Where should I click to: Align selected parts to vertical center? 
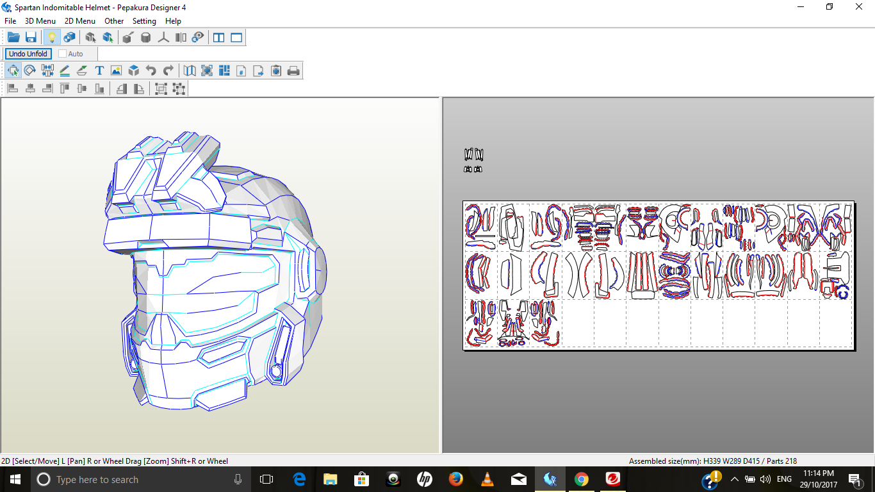pyautogui.click(x=82, y=88)
